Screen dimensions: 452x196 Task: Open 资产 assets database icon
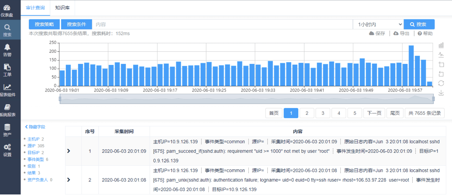click(x=7, y=130)
